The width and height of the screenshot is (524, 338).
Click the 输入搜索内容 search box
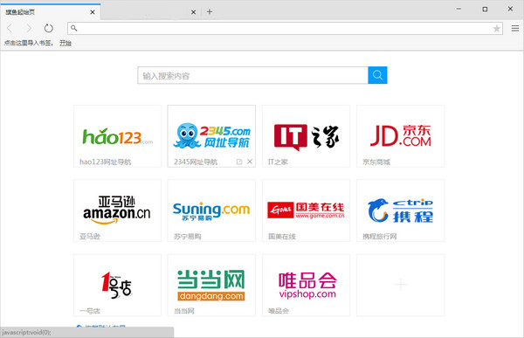tap(253, 75)
